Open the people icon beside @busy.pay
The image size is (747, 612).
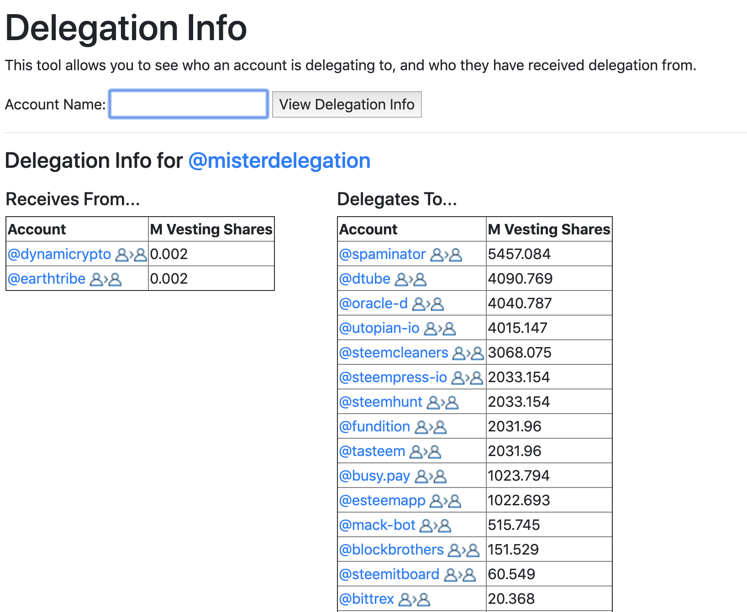(431, 476)
